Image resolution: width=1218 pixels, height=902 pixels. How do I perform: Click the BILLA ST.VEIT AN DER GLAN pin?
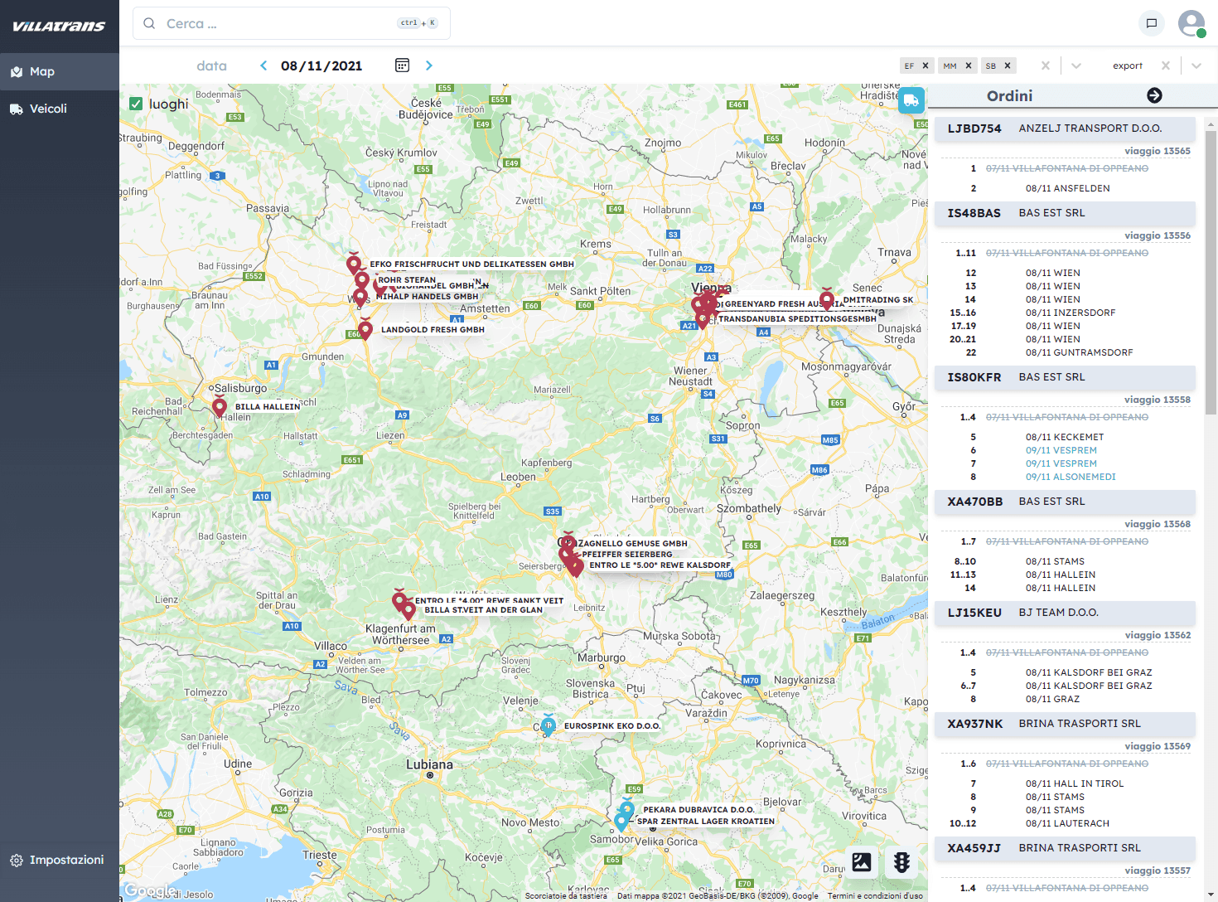pyautogui.click(x=408, y=610)
